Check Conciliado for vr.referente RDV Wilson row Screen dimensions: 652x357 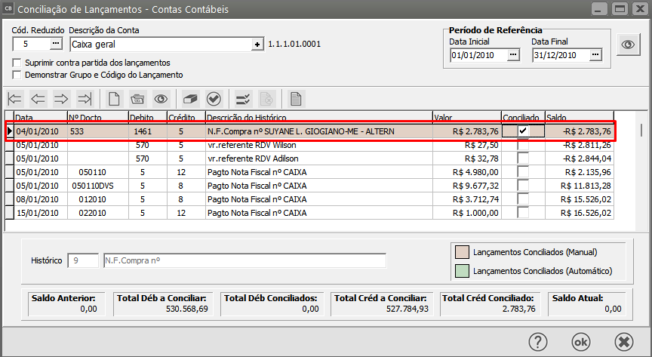tap(522, 145)
